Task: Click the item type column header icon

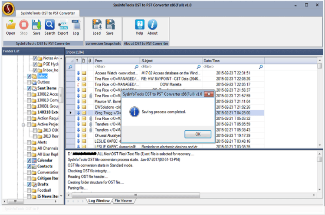Action: pyautogui.click(x=83, y=61)
